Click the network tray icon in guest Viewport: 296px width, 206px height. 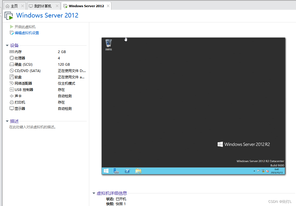263,171
